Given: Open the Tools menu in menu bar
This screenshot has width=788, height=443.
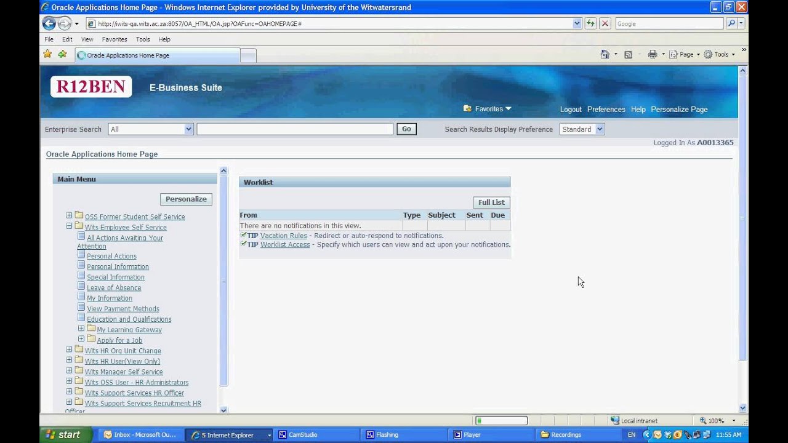Looking at the screenshot, I should click(x=143, y=39).
